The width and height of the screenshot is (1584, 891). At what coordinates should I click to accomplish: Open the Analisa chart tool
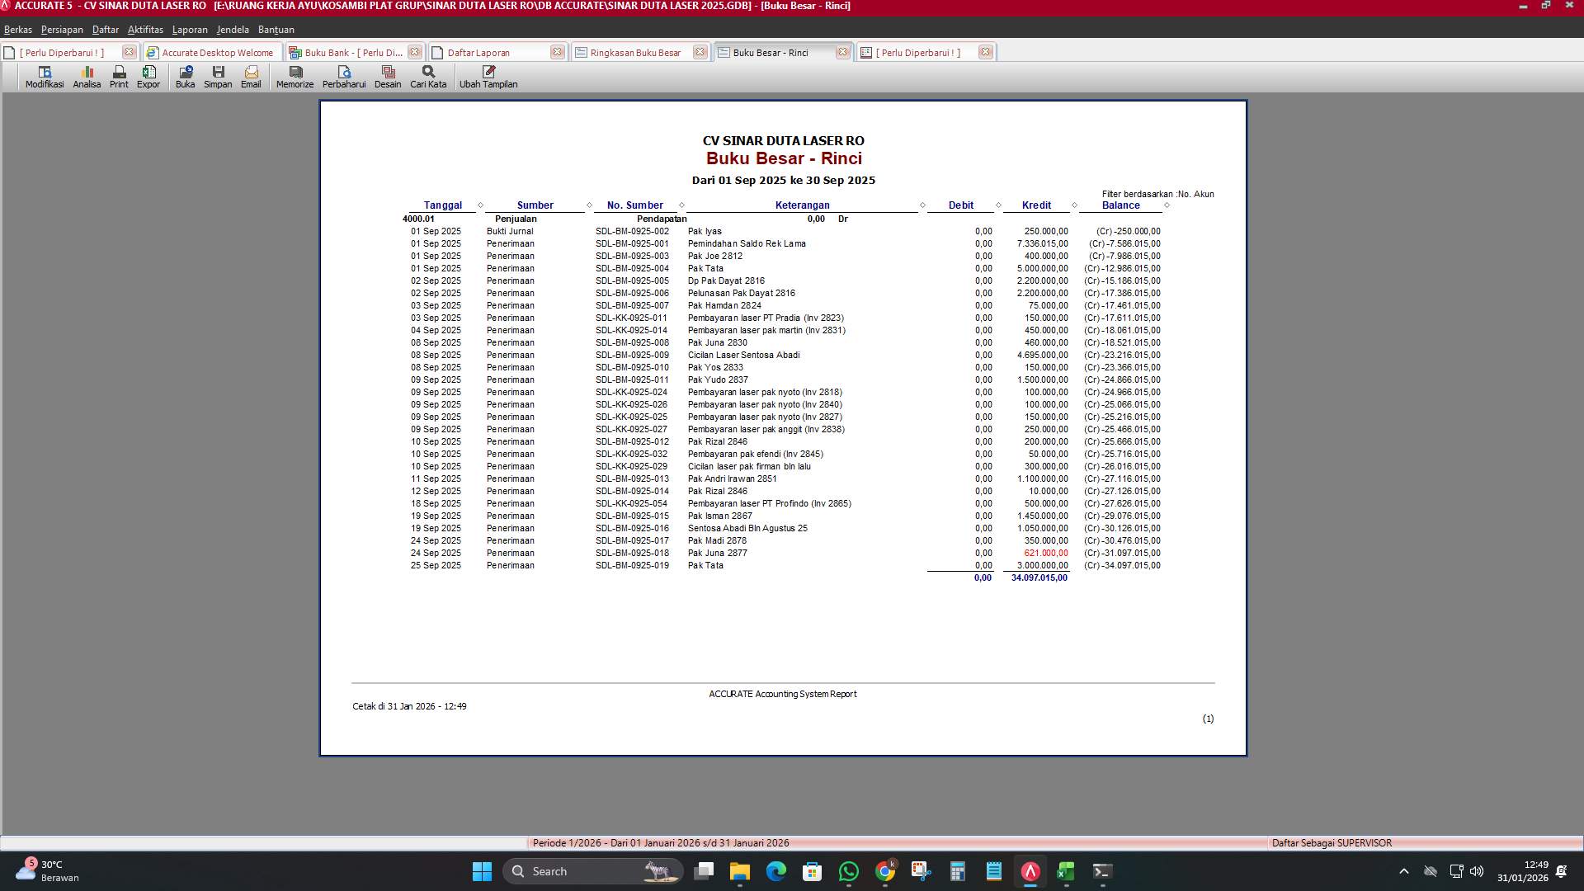pos(87,77)
